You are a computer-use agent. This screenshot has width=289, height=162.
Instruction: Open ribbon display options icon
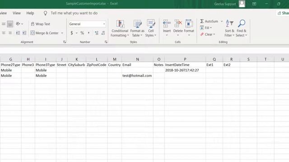pyautogui.click(x=254, y=4)
